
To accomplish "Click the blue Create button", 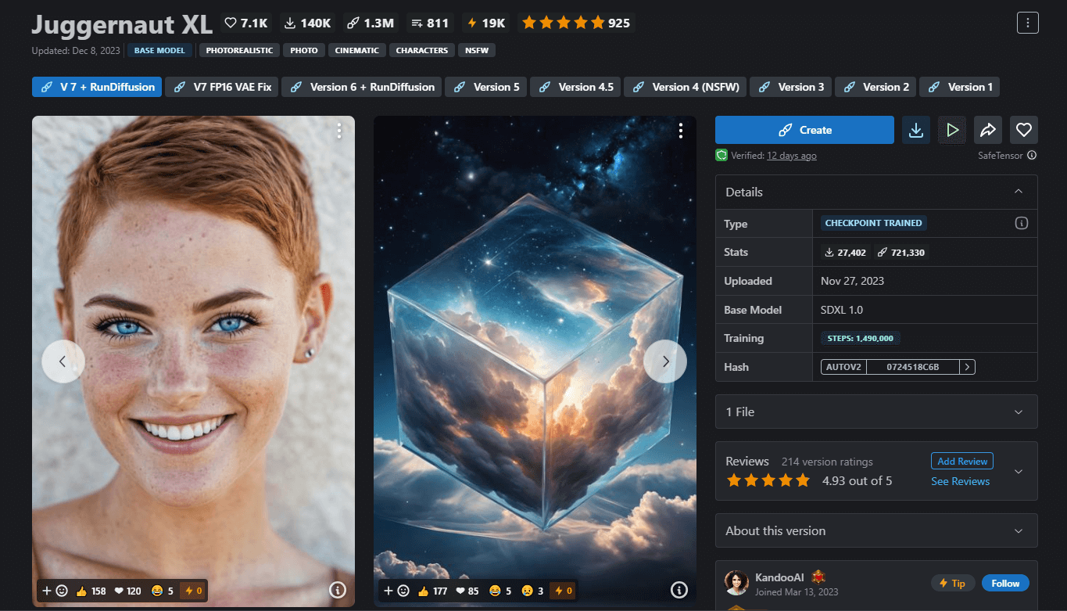I will (804, 130).
